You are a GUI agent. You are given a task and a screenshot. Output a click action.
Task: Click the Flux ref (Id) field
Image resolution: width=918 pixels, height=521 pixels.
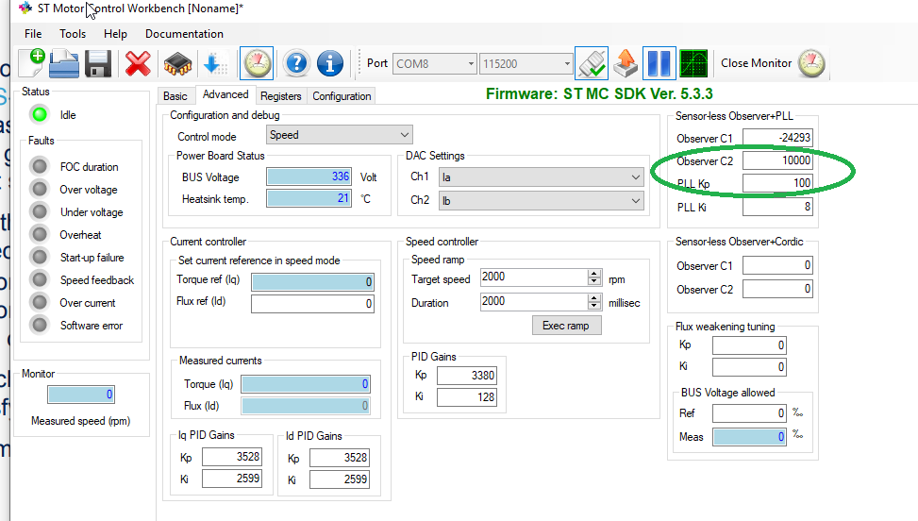click(312, 303)
